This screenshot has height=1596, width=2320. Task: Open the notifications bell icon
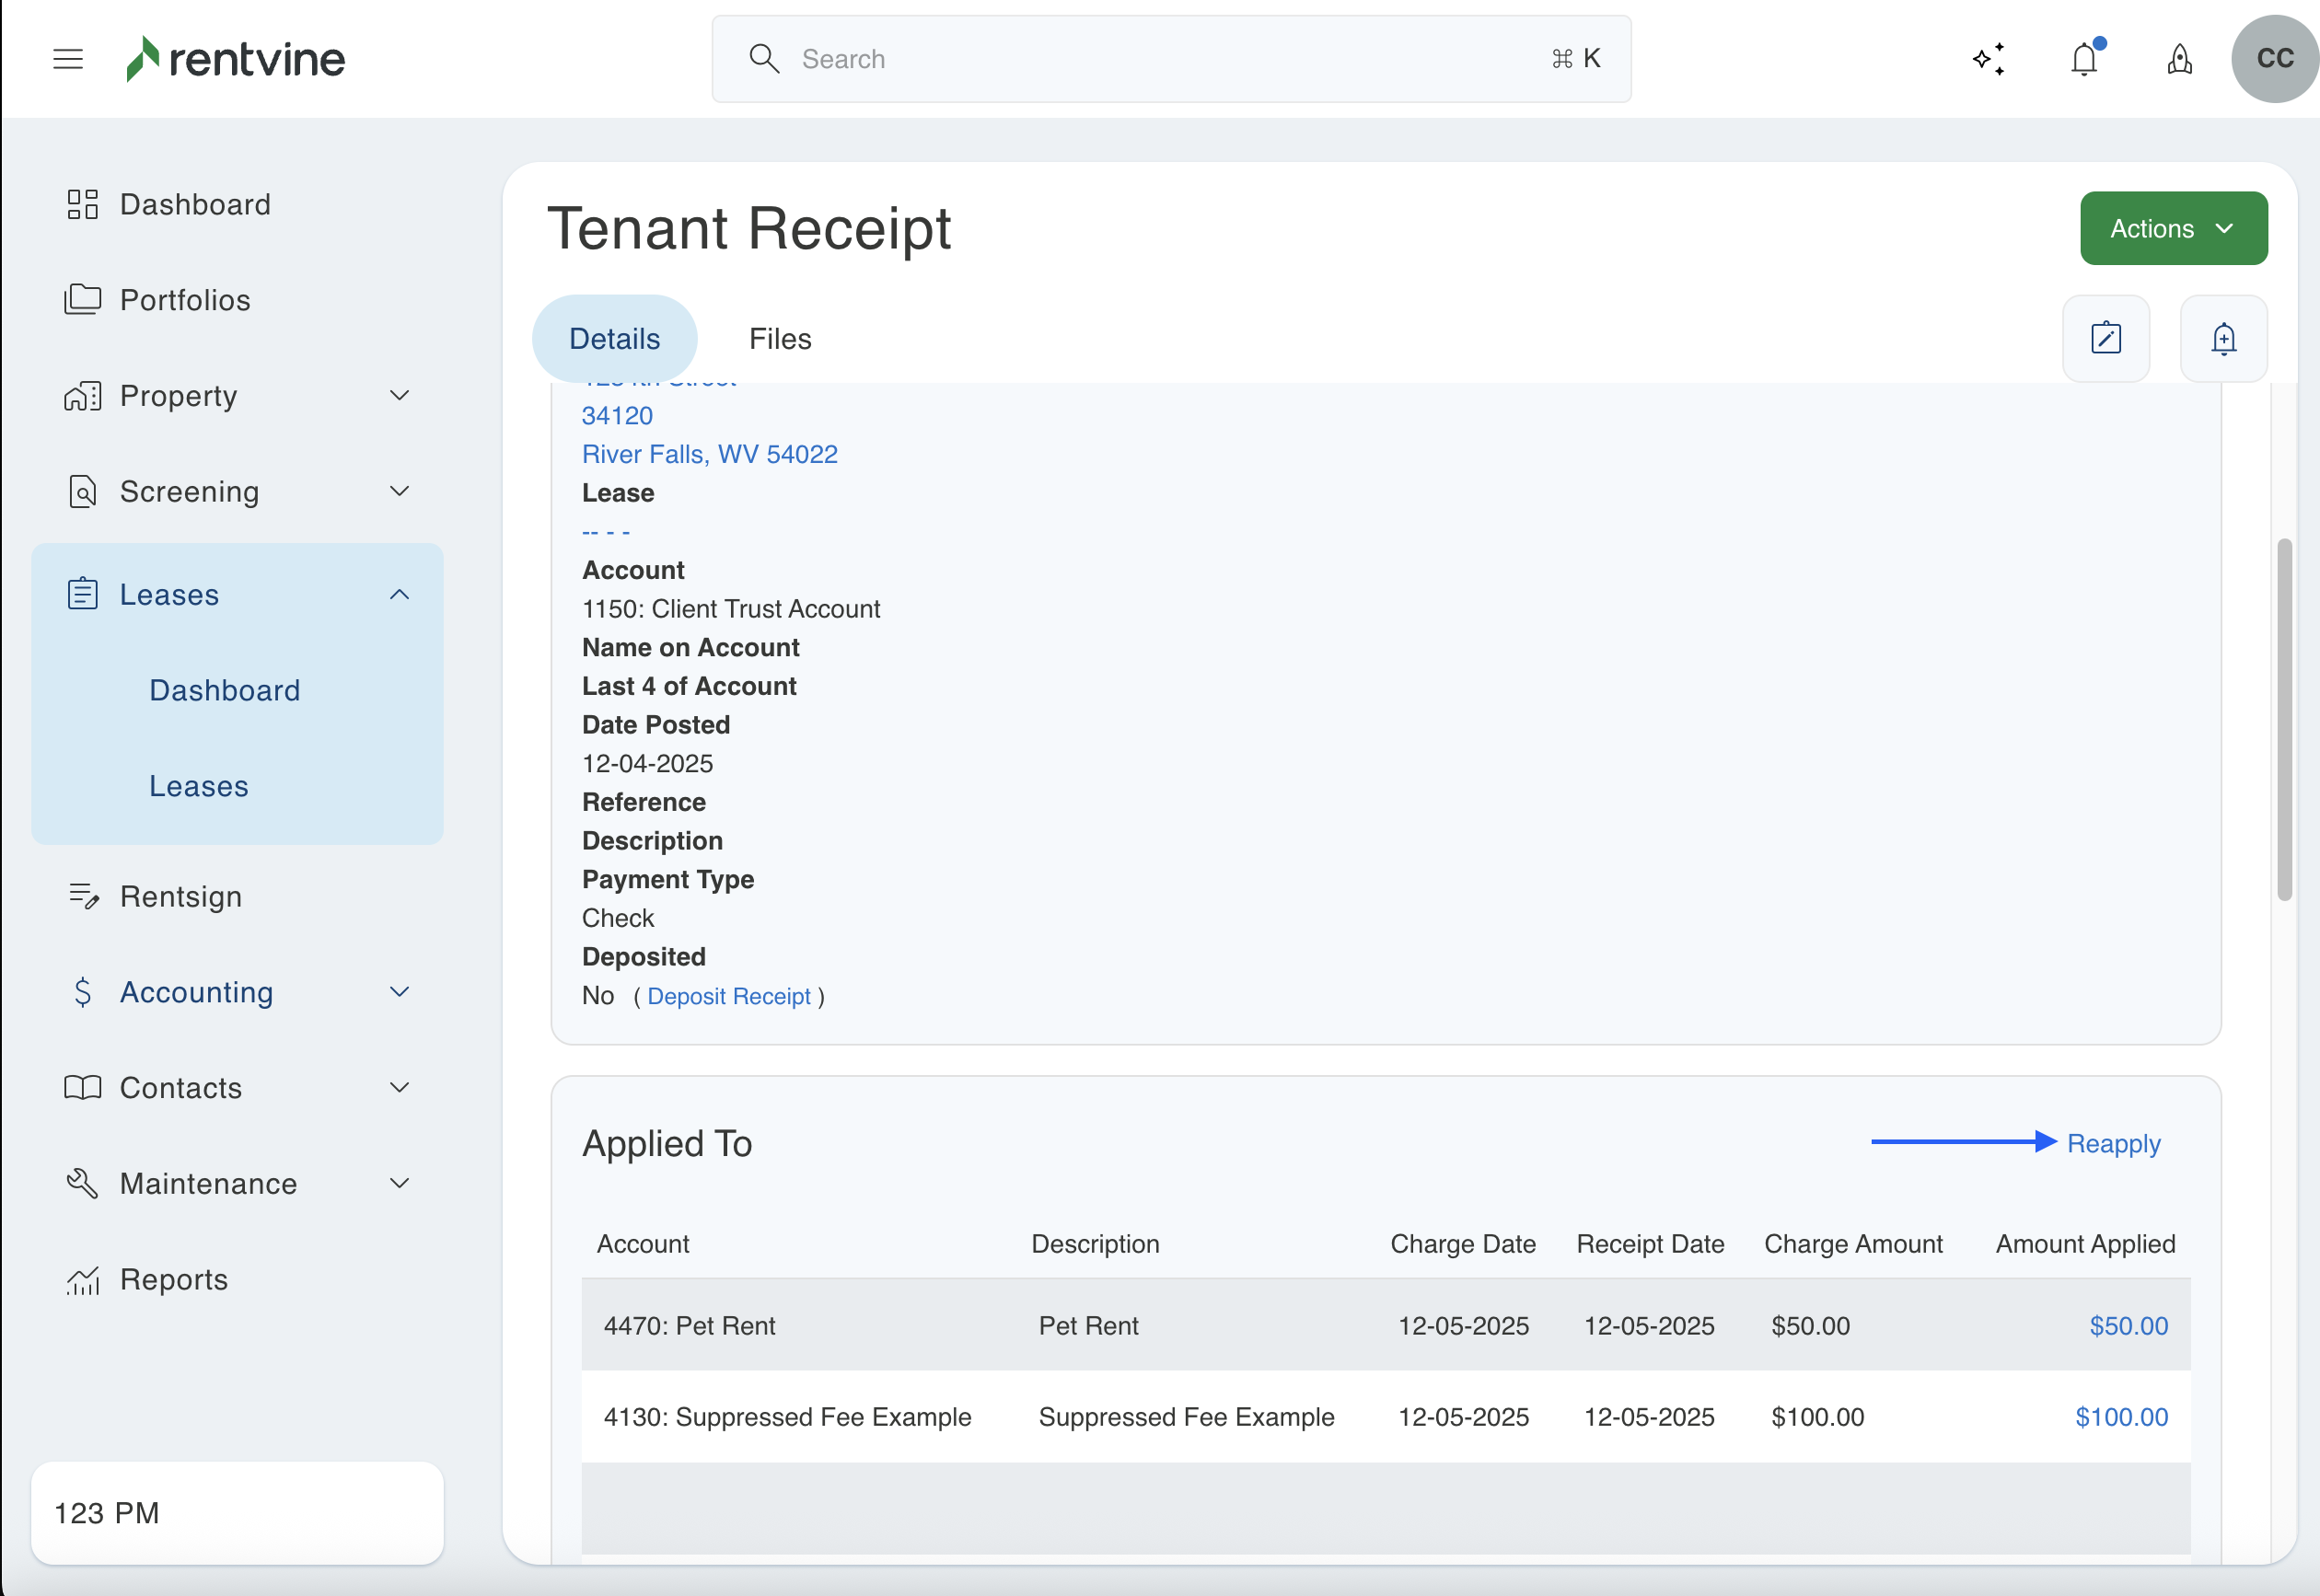coord(2084,59)
